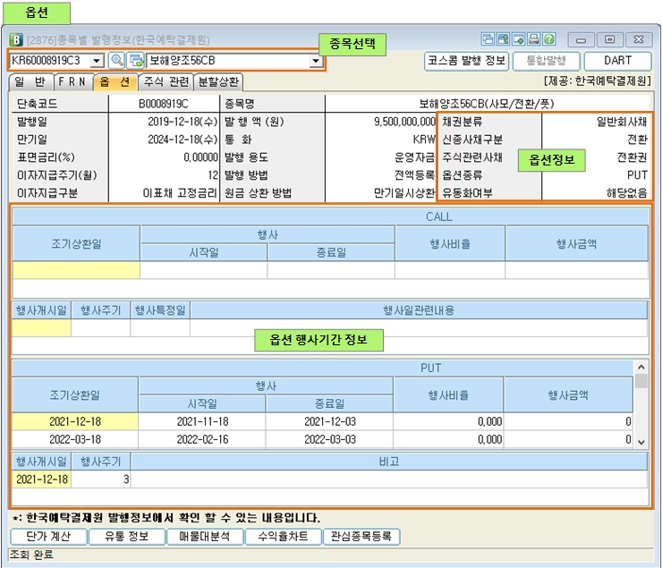Click the empty yellow CALL 조기상환일 cell
Viewport: 662px width, 568px height.
(x=76, y=270)
